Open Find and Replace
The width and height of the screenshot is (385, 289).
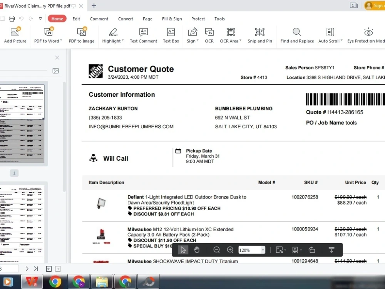pyautogui.click(x=297, y=35)
